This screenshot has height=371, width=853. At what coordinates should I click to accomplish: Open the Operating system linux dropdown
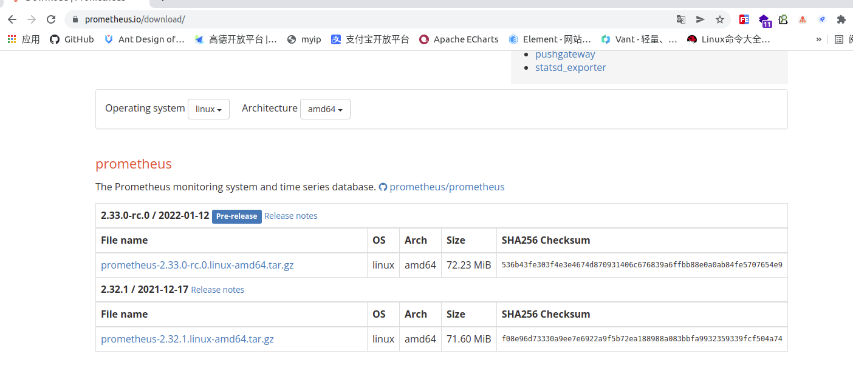(x=208, y=109)
